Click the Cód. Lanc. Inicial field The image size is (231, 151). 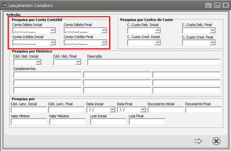(29, 110)
